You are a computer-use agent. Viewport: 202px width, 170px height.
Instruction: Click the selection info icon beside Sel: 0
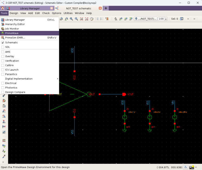pyautogui.click(x=182, y=19)
